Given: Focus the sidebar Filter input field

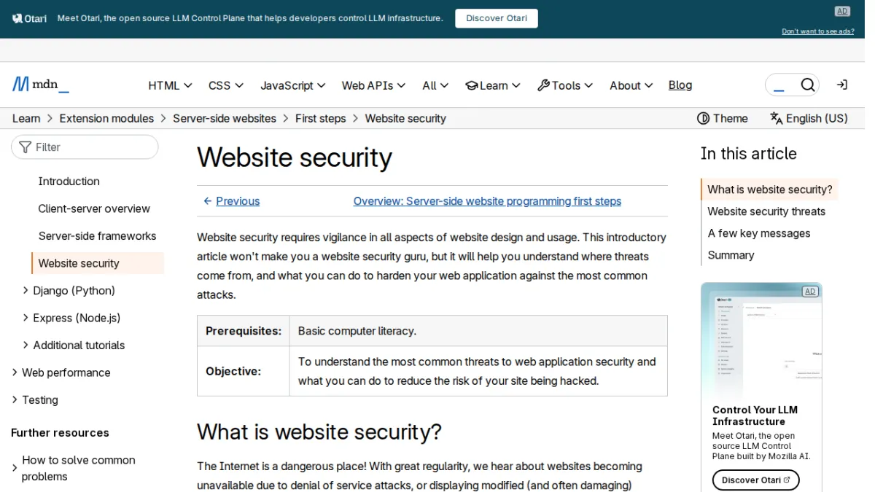Looking at the screenshot, I should [85, 147].
